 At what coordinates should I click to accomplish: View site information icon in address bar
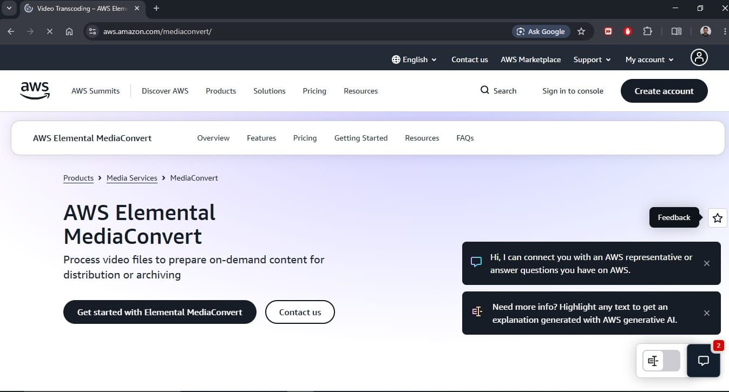point(93,31)
